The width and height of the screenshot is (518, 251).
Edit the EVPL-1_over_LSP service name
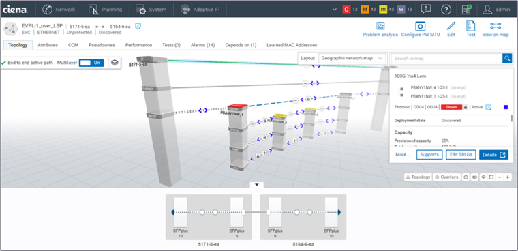point(138,26)
